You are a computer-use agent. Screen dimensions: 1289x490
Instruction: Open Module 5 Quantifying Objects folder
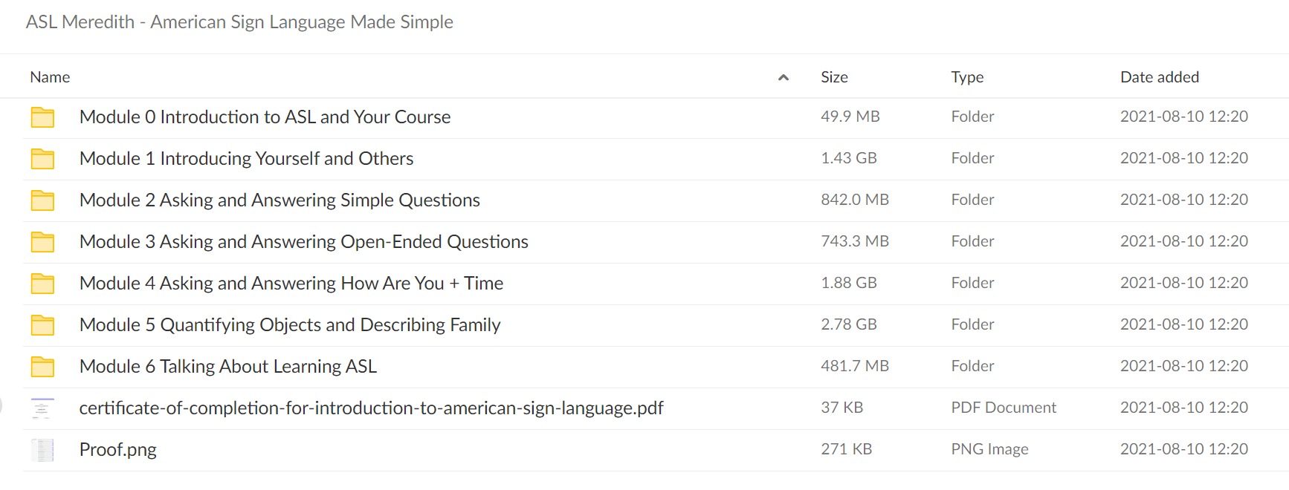pos(290,325)
